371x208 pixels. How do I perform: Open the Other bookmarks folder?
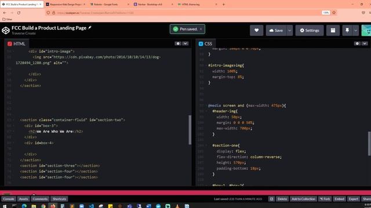tap(8, 19)
